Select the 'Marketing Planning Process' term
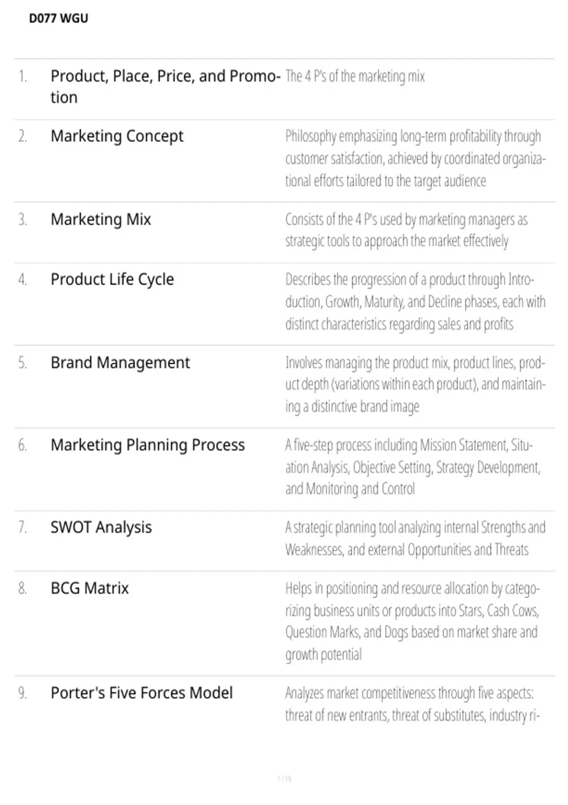568x805 pixels. tap(148, 445)
